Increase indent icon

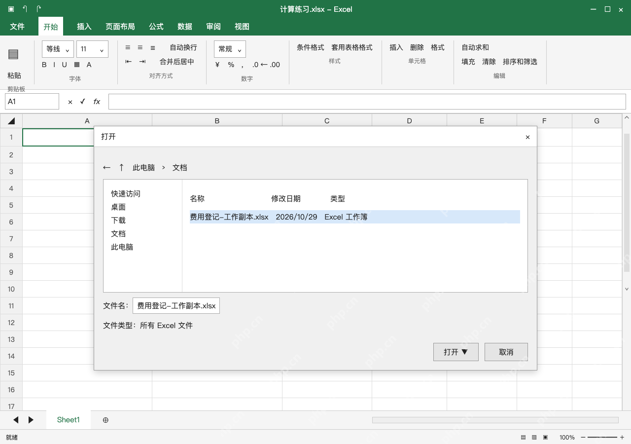pyautogui.click(x=142, y=62)
